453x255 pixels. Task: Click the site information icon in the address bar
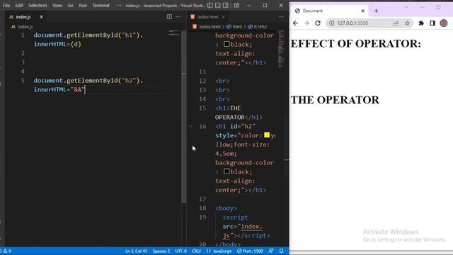332,23
